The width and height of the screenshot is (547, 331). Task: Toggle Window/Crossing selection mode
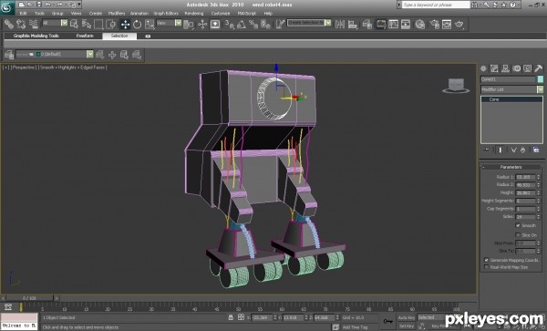click(111, 24)
